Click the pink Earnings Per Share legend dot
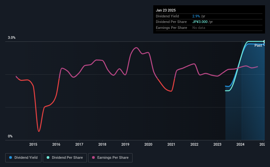This screenshot has height=167, width=270. [x=93, y=158]
